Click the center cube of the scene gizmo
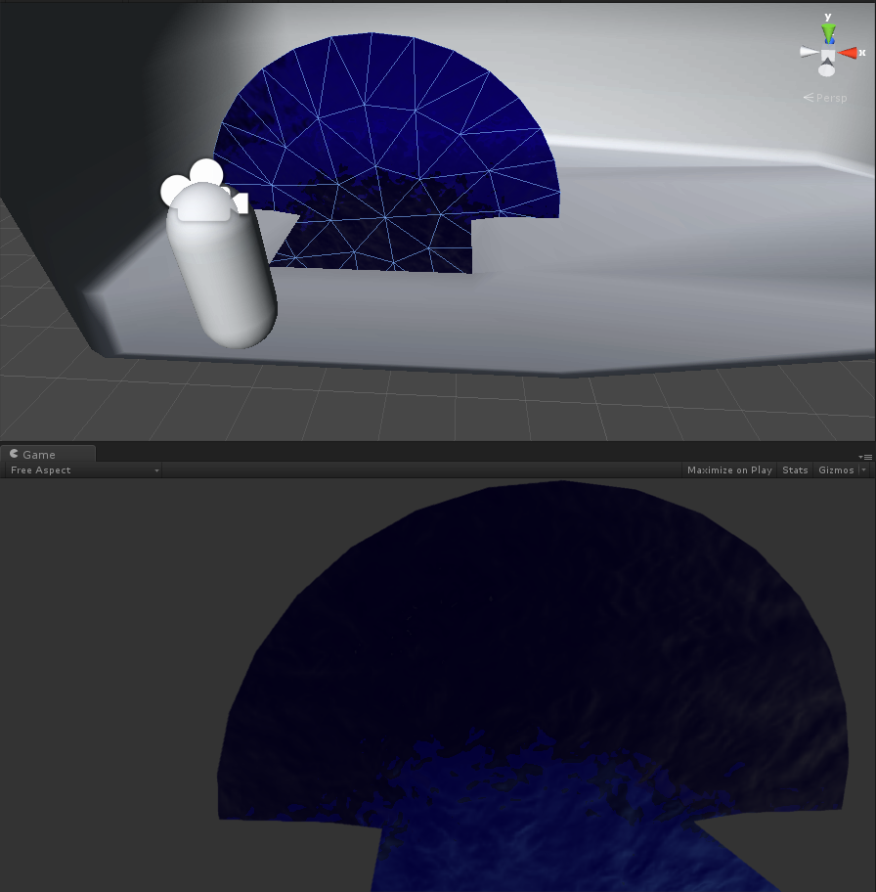Viewport: 876px width, 892px height. click(828, 55)
